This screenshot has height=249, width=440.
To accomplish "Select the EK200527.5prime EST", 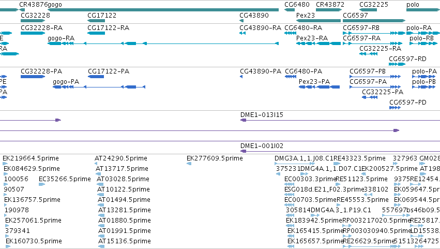I will click(x=363, y=174).
